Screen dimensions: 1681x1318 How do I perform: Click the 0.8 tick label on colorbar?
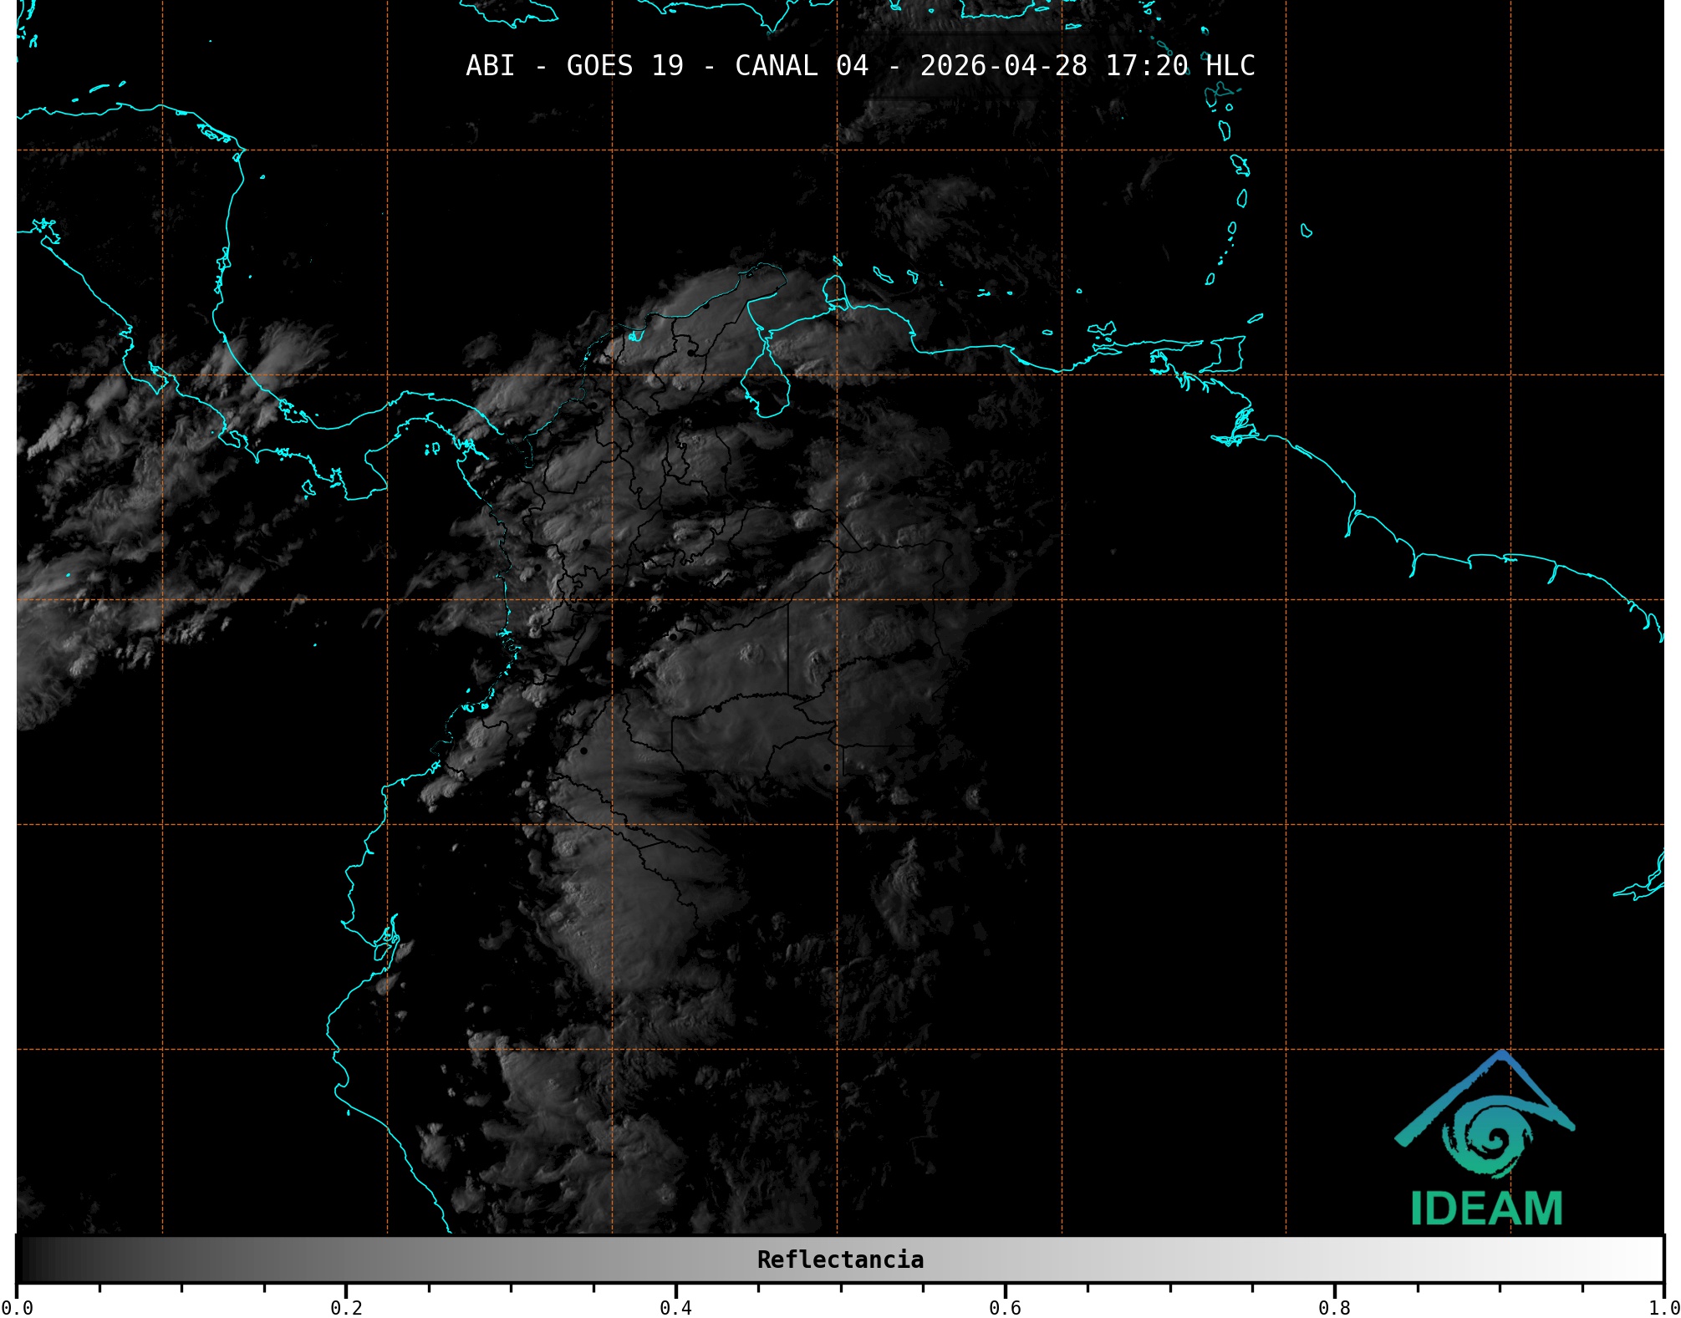[1334, 1307]
